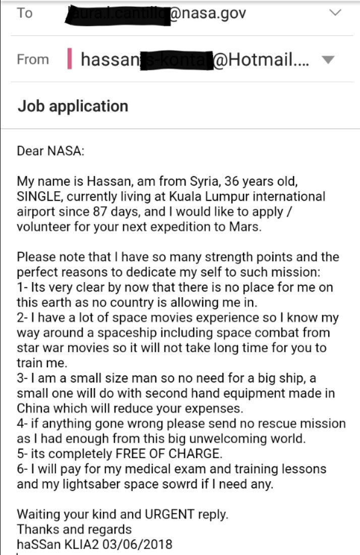This screenshot has width=360, height=555.
Task: Click the "Waiting your kind and URGENT reply" line
Action: pos(123,515)
